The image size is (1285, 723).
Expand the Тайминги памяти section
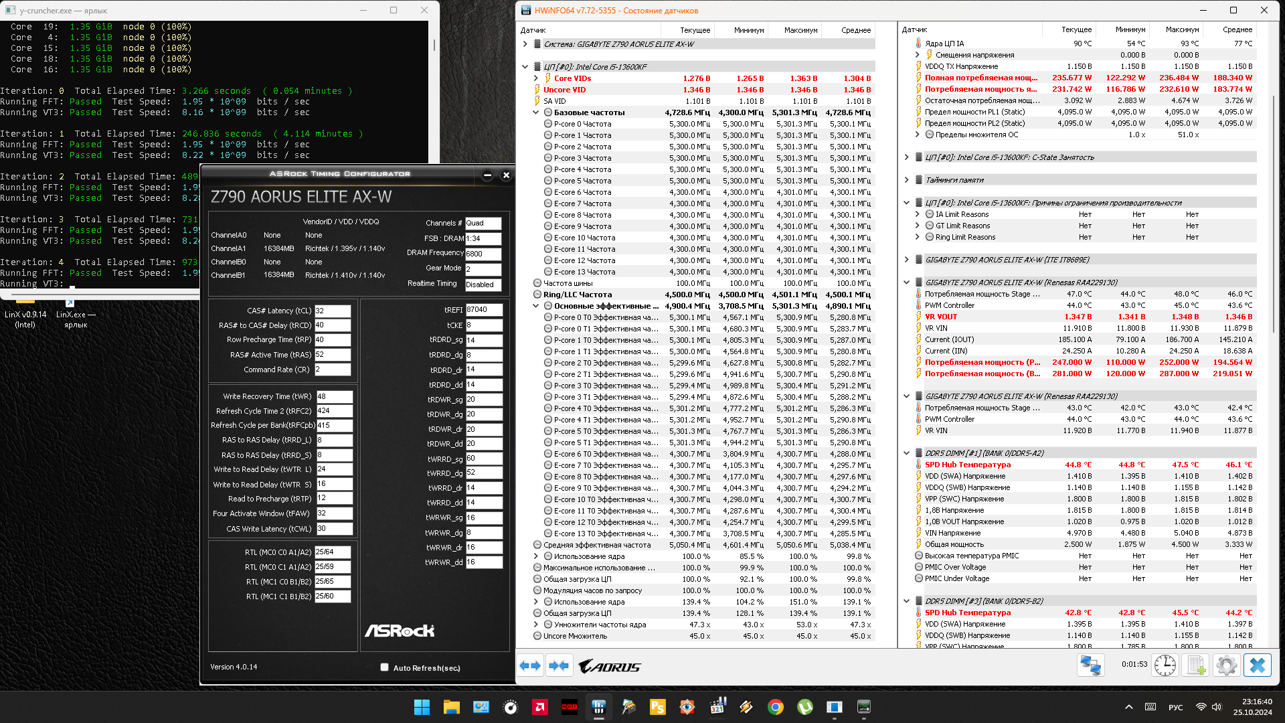tap(907, 180)
